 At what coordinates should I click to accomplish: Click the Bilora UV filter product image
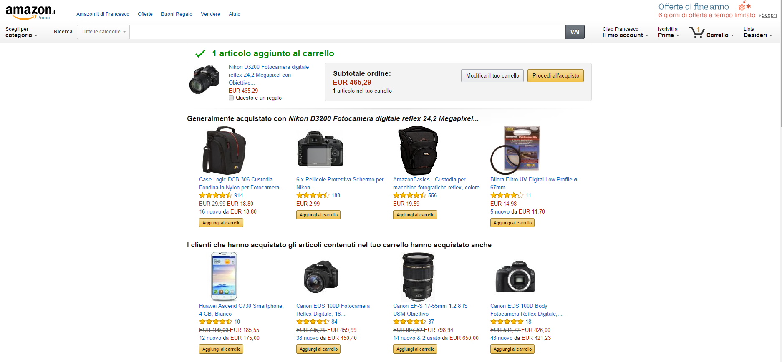point(515,150)
